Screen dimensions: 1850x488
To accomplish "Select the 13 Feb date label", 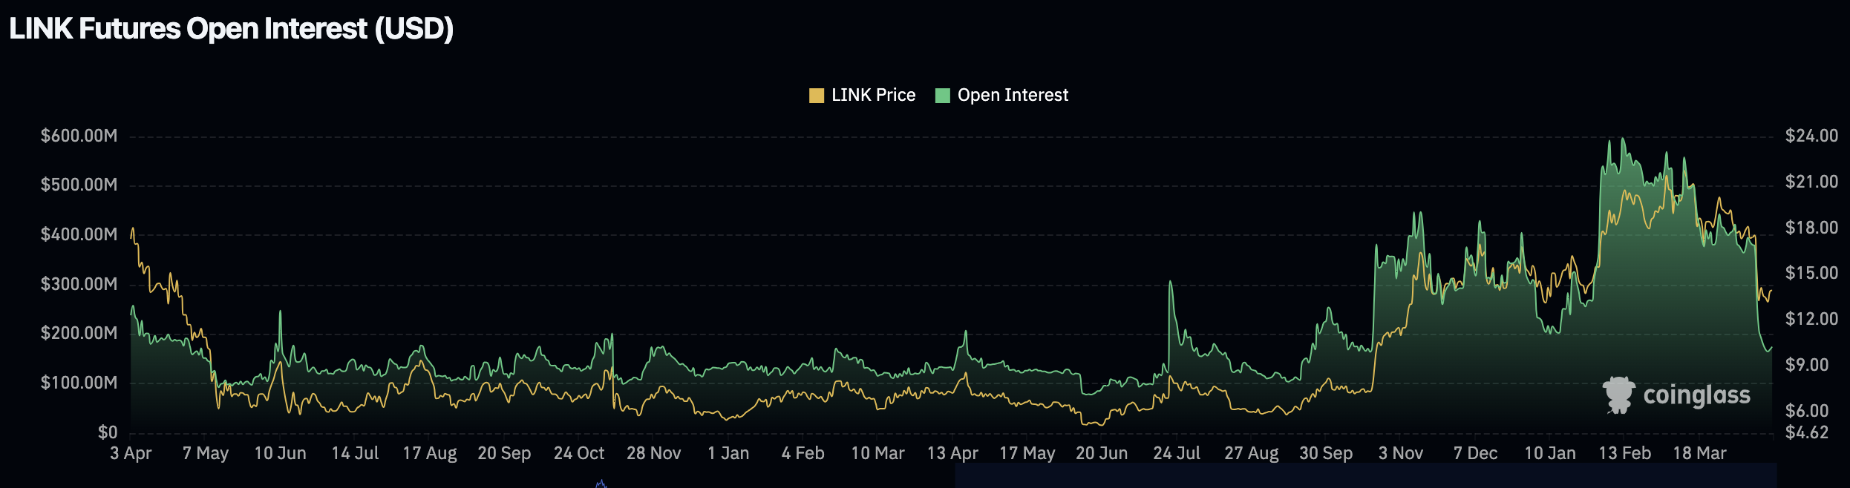I will pos(1625,453).
